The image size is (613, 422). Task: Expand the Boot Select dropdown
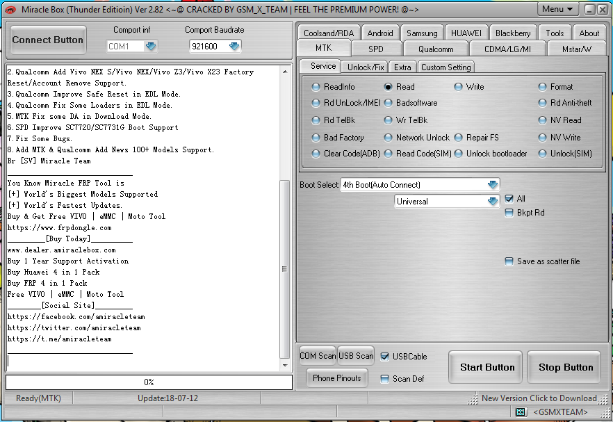point(492,184)
